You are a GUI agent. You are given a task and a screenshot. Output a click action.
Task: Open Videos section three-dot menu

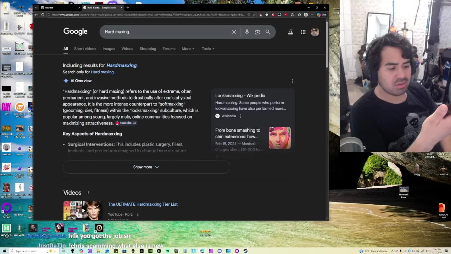(88, 193)
